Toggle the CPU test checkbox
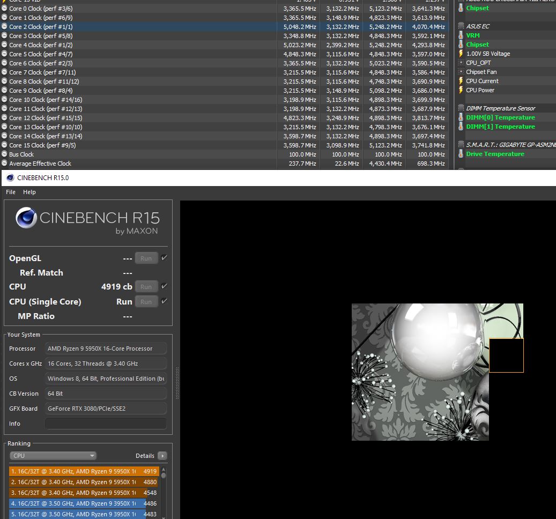 click(164, 286)
